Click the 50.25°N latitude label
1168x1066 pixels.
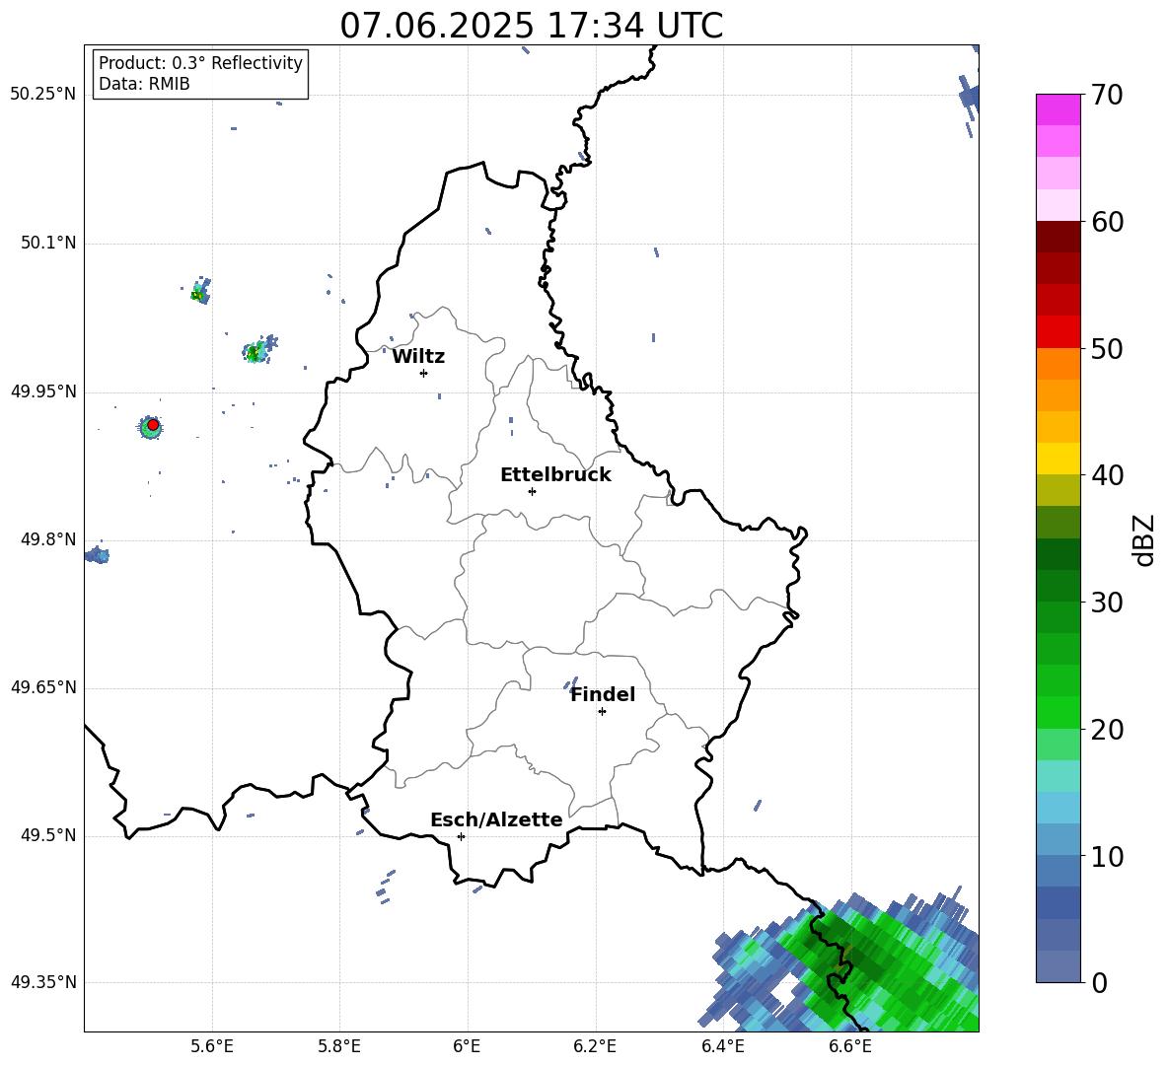(x=43, y=95)
